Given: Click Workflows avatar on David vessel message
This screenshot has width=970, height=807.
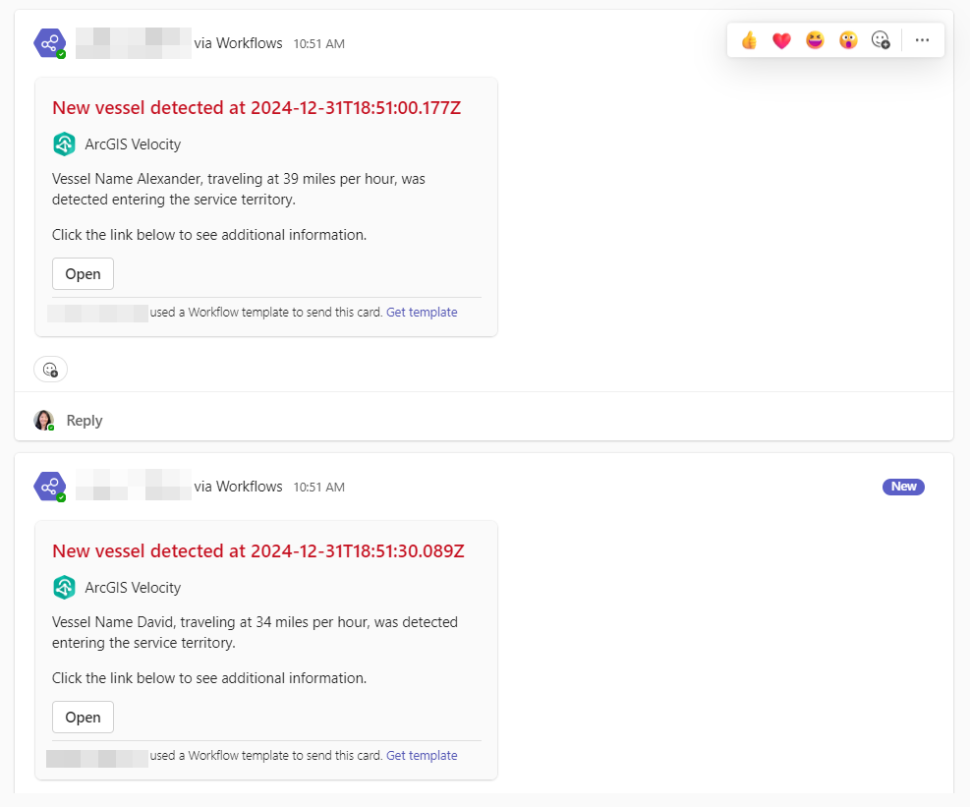Looking at the screenshot, I should [49, 487].
